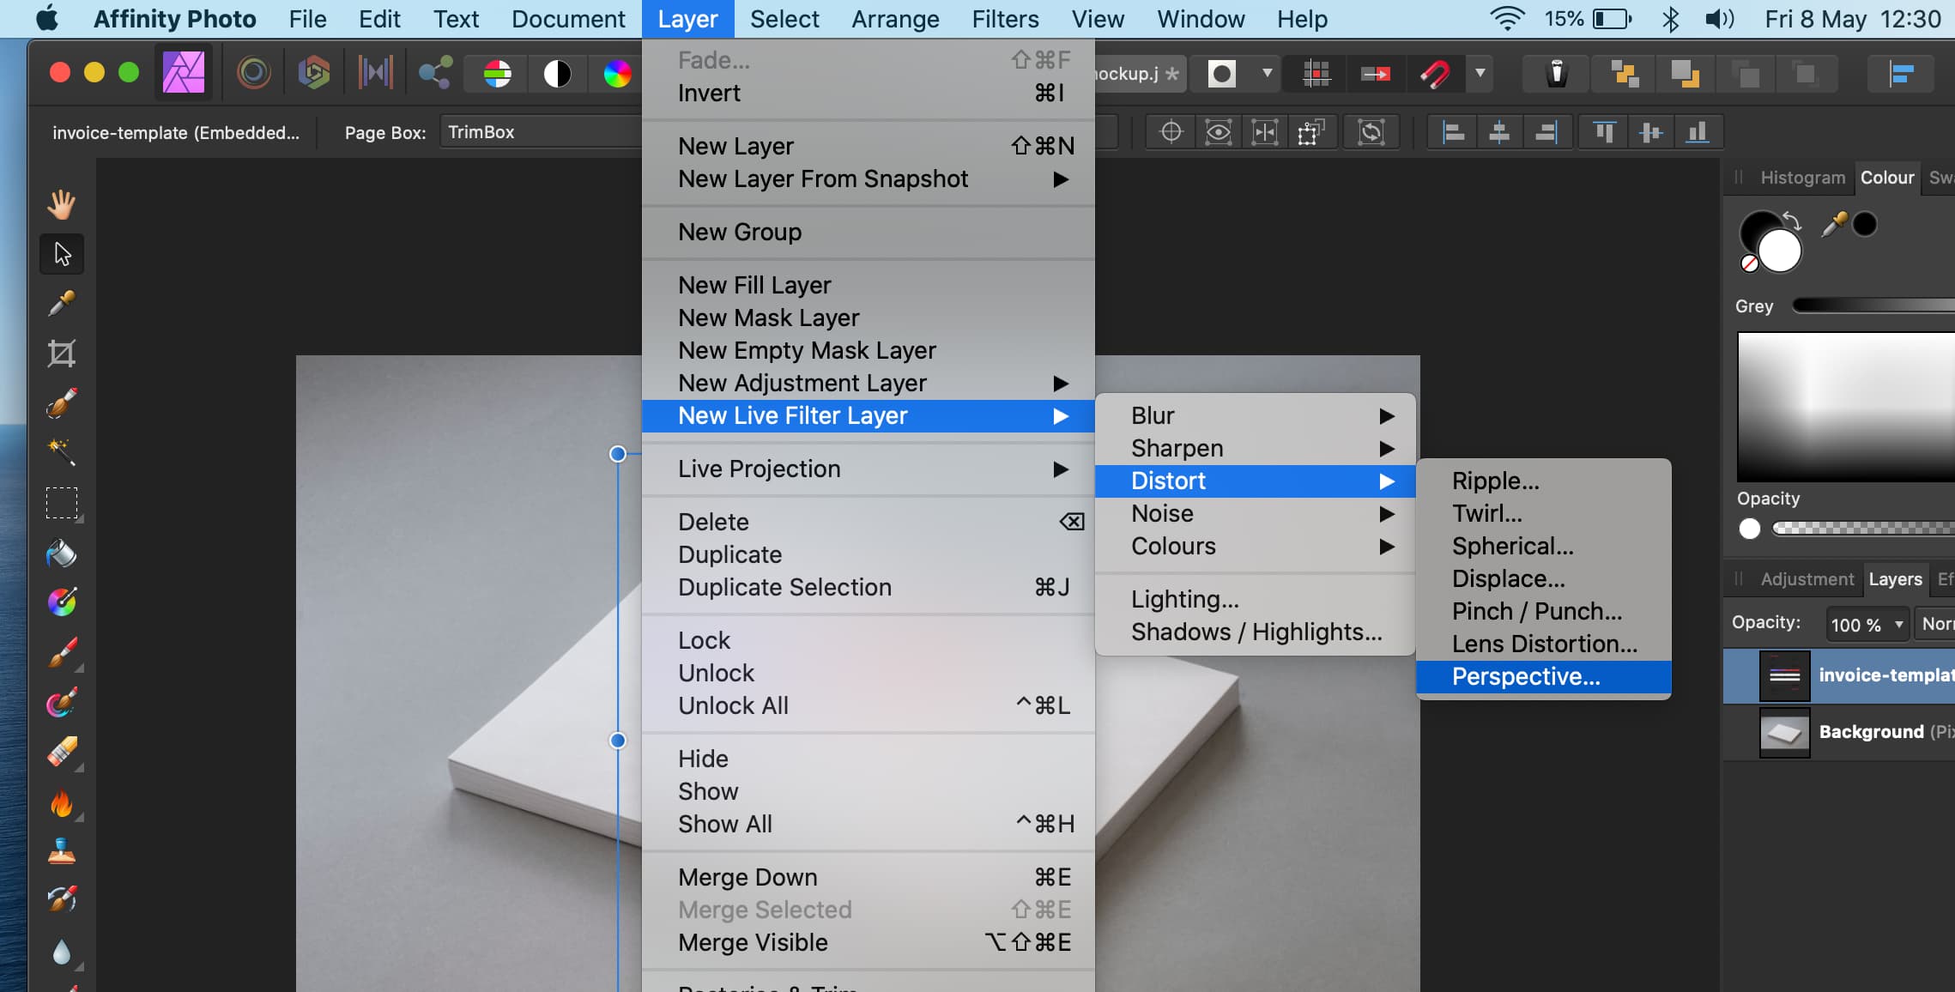Switch to Liquify Persona icon
This screenshot has width=1955, height=992.
click(x=253, y=73)
